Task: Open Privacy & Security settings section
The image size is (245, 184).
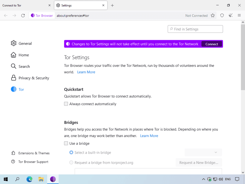Action: click(34, 78)
